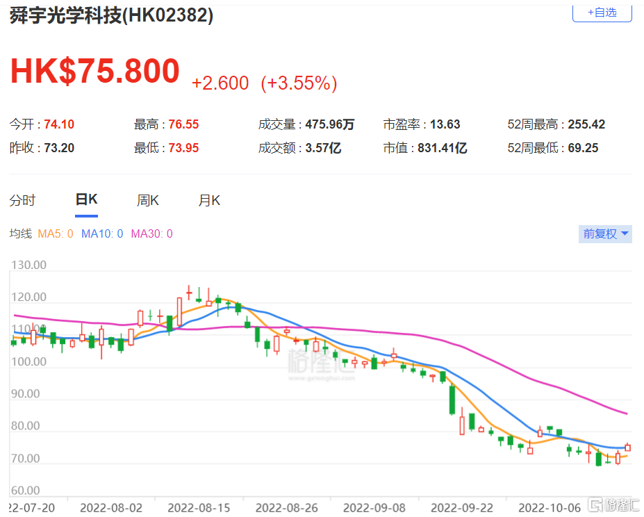The width and height of the screenshot is (644, 517).
Task: Click the 100.00 y-axis label
Action: [28, 361]
